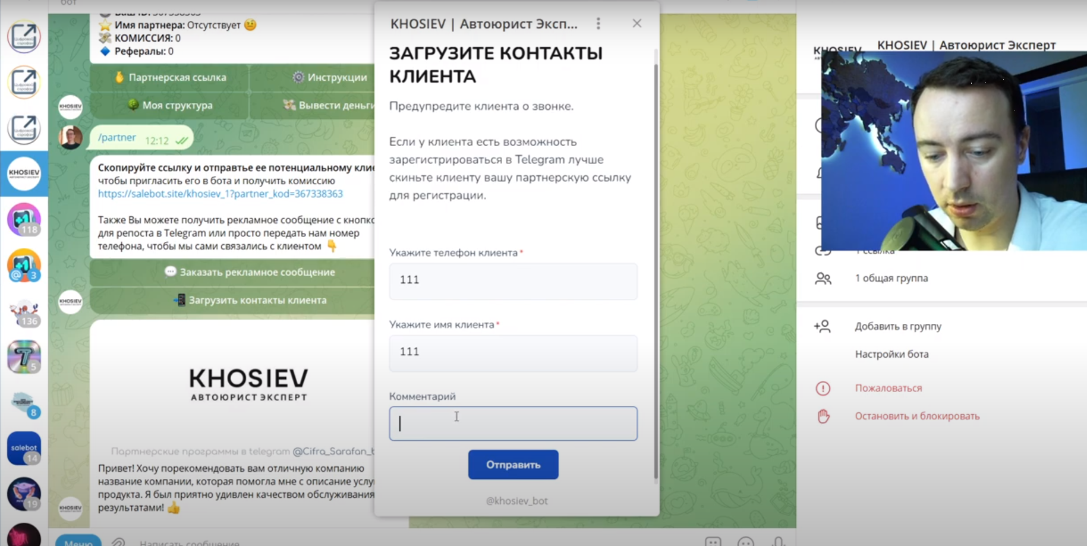The height and width of the screenshot is (546, 1087).
Task: Submit the form with the Отправить button
Action: point(513,465)
